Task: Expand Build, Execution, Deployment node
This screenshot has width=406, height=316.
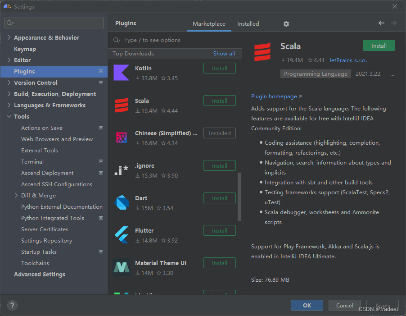Action: click(9, 94)
